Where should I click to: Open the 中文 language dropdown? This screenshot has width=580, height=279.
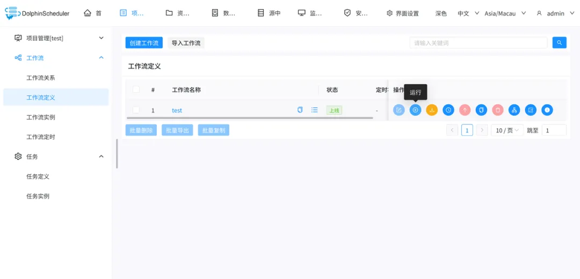(468, 13)
